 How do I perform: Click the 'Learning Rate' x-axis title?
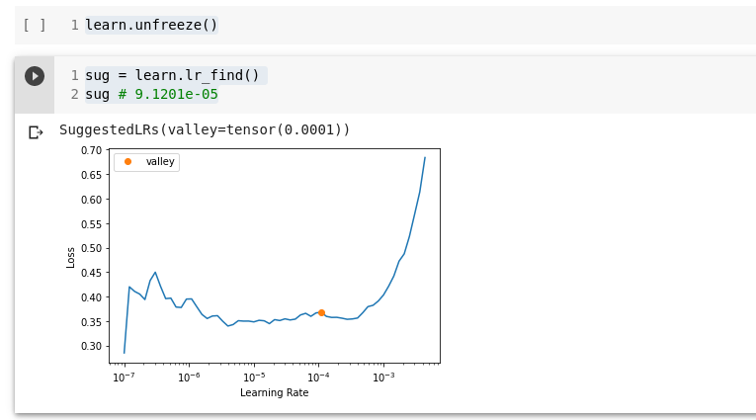[x=274, y=393]
